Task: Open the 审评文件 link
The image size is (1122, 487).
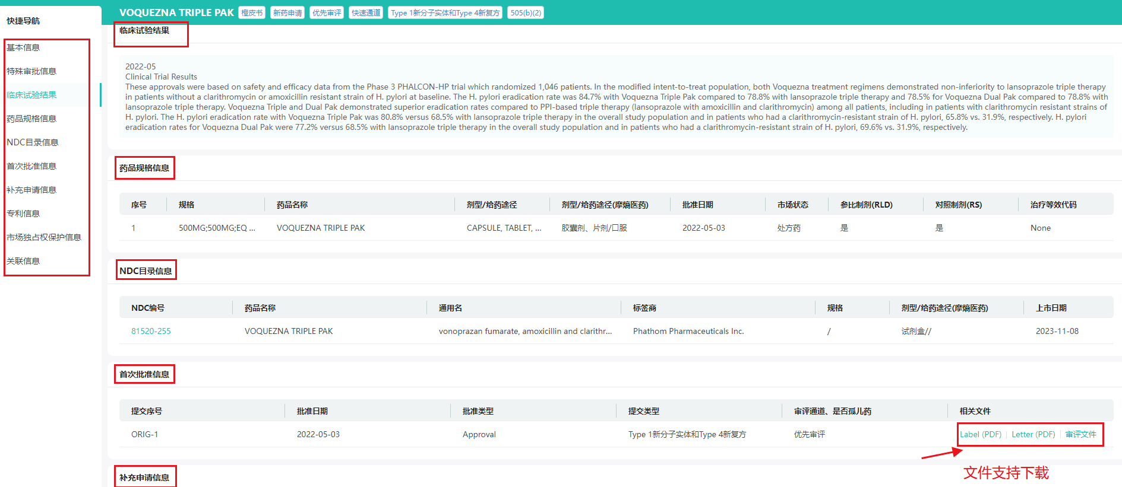Action: point(1080,434)
